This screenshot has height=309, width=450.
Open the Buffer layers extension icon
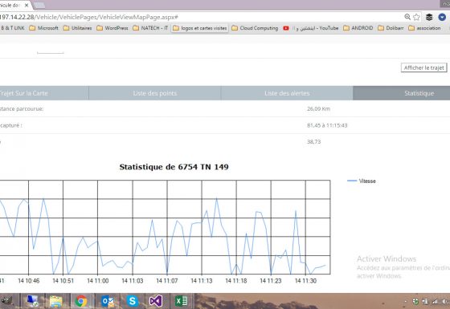[429, 17]
